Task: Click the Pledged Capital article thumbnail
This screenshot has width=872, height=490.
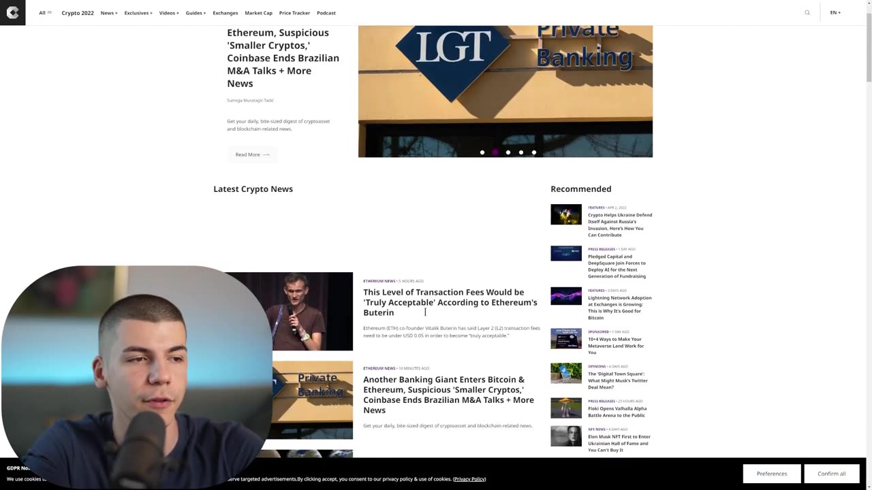Action: (566, 253)
